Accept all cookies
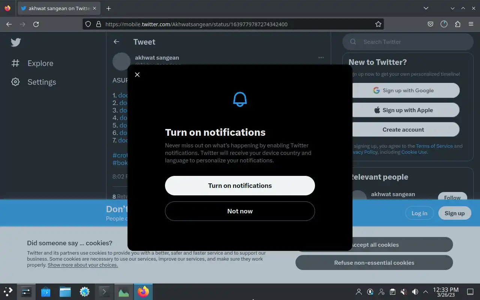 pyautogui.click(x=402, y=244)
